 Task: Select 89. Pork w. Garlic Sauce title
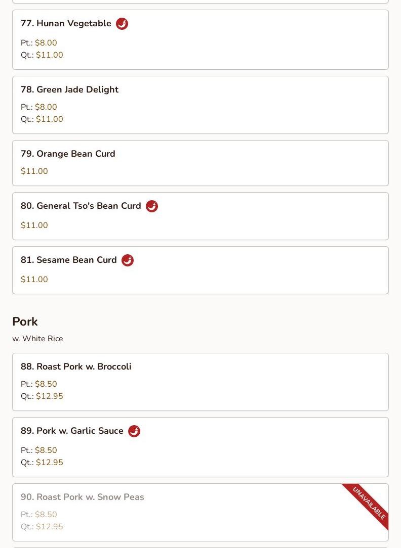click(x=72, y=431)
